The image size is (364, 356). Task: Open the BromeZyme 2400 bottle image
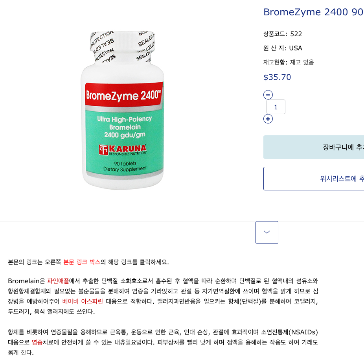(x=123, y=111)
